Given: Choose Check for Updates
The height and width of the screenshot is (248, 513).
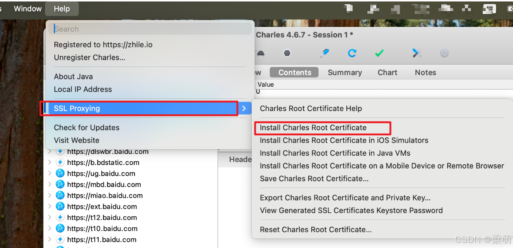Looking at the screenshot, I should pyautogui.click(x=86, y=128).
